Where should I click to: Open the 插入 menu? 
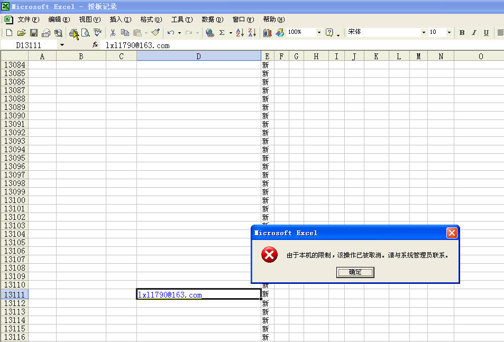click(121, 20)
